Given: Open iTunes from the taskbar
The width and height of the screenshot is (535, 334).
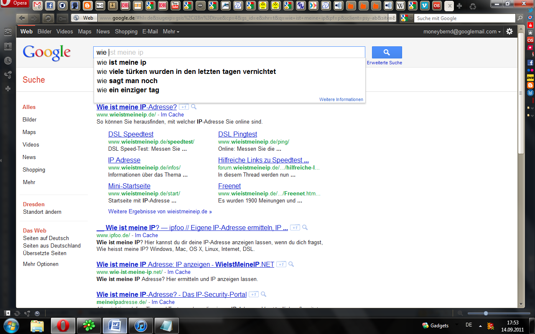Looking at the screenshot, I should coord(140,325).
